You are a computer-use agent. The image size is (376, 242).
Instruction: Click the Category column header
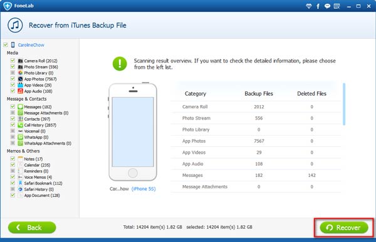pyautogui.click(x=196, y=94)
